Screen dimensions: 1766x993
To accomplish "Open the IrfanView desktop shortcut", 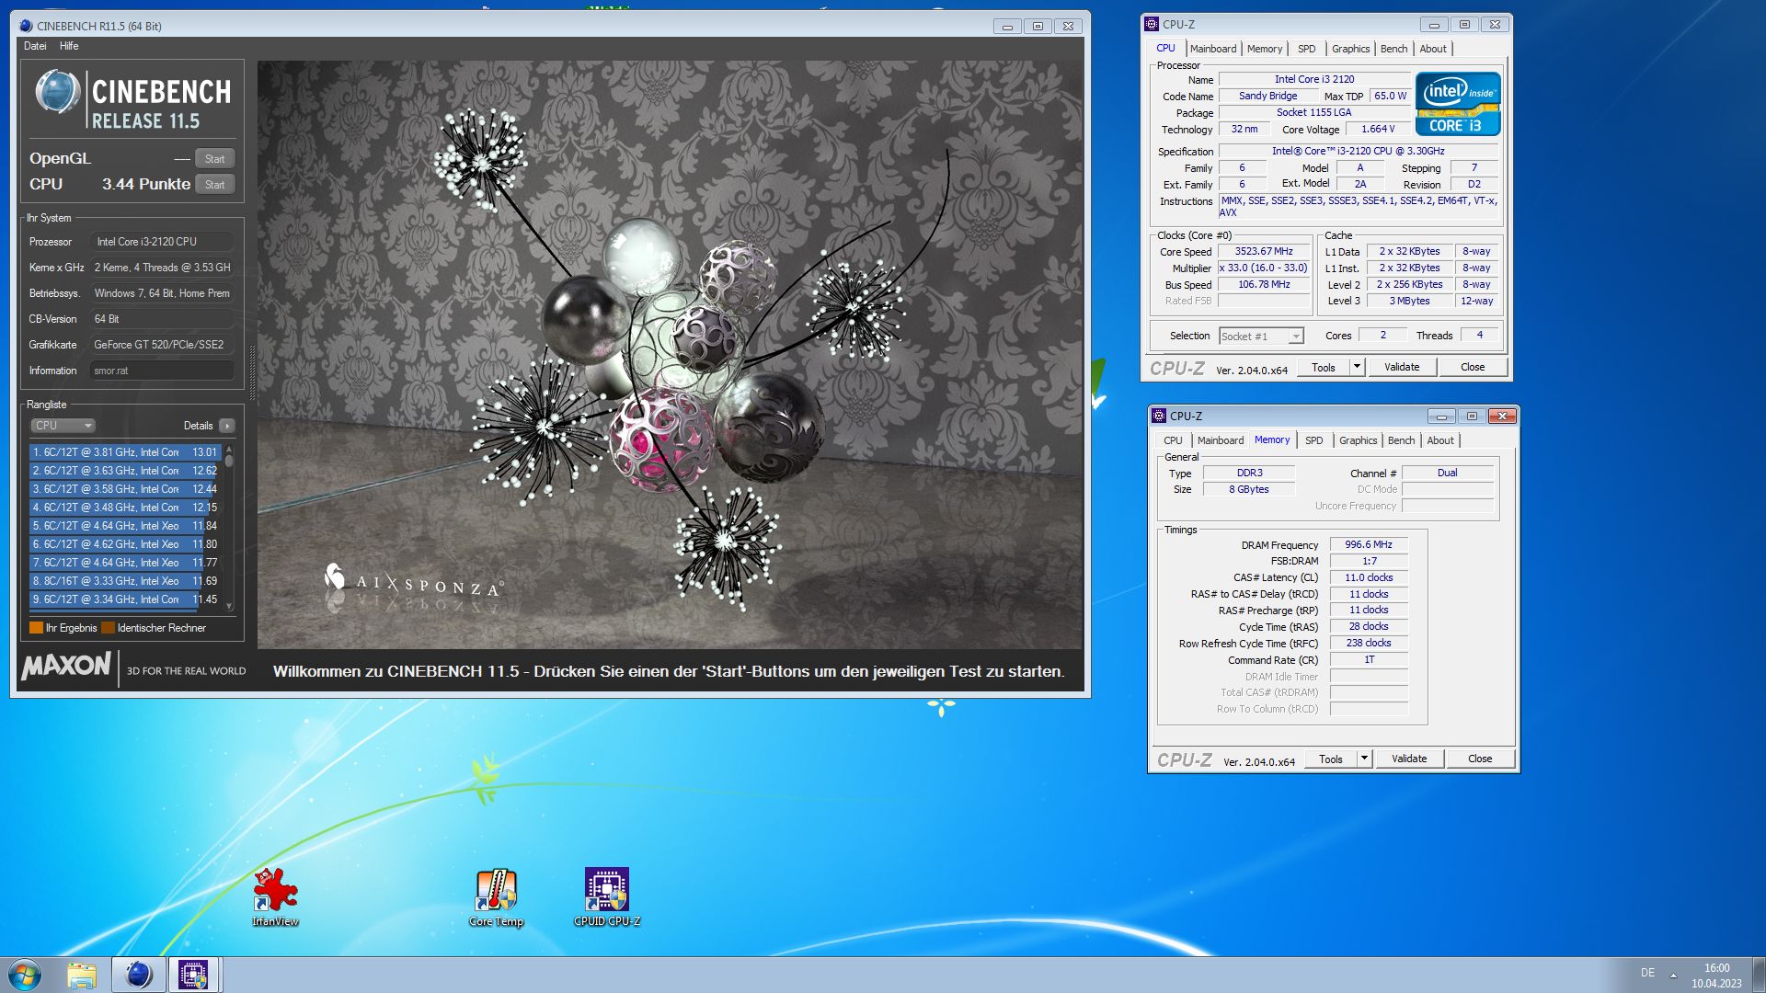I will point(275,897).
